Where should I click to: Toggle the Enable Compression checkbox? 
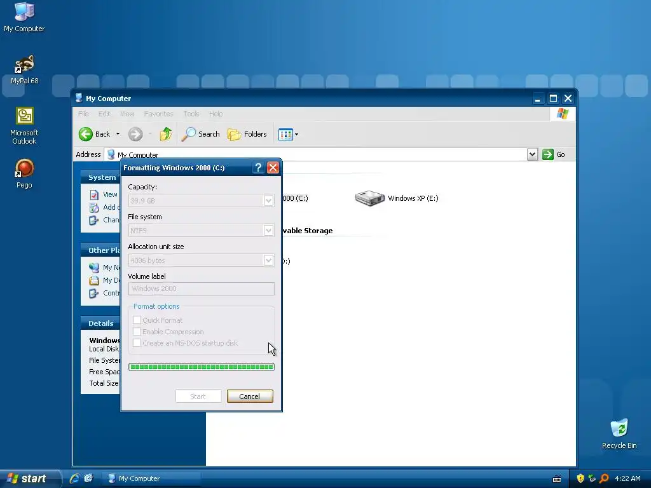[137, 332]
